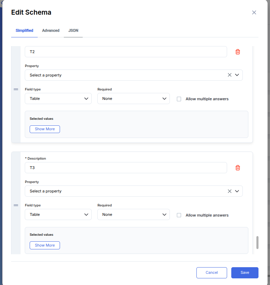Delete the T3 field with trash icon
Viewport: 270px width, 285px height.
click(x=238, y=168)
